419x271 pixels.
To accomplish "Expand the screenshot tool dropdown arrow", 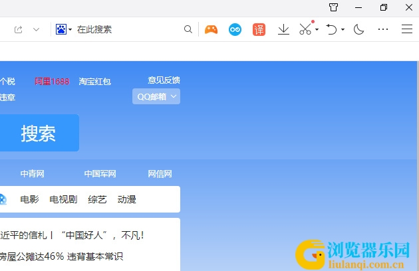I will pos(317,29).
